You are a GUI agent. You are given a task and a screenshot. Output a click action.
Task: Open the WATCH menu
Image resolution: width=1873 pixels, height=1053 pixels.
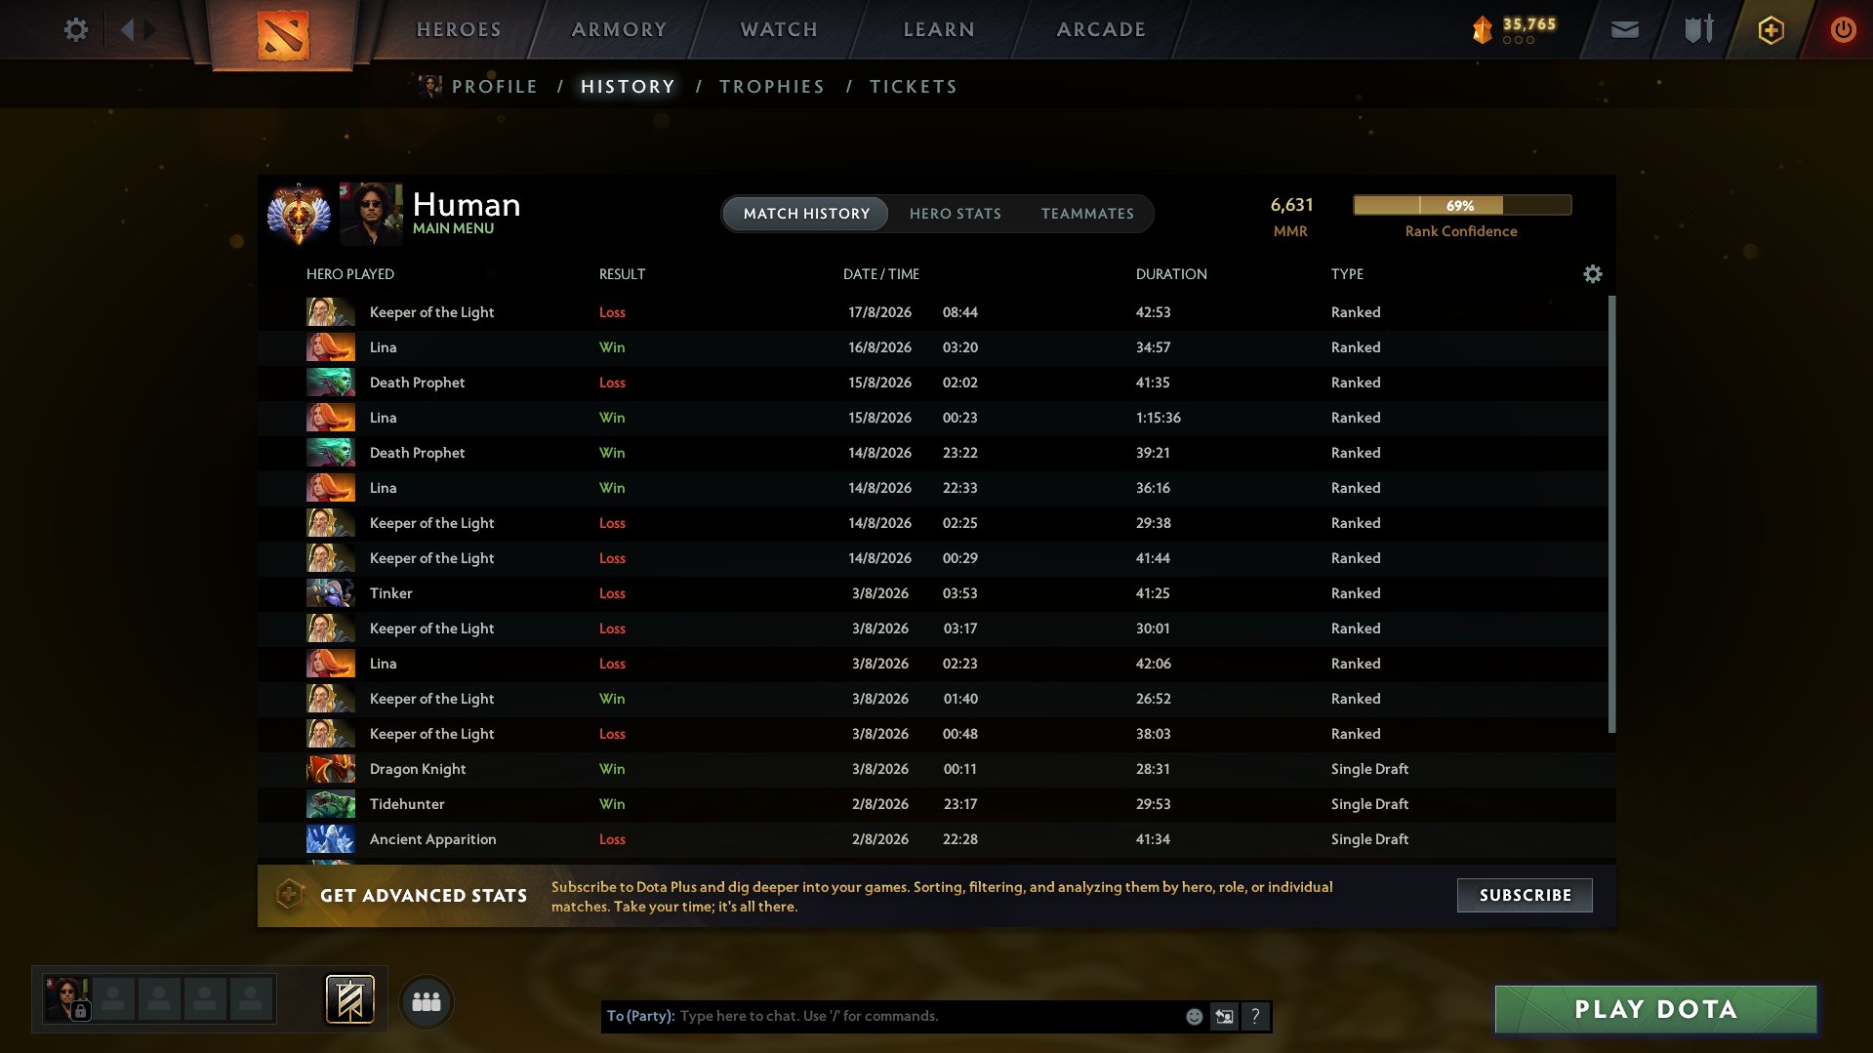779,29
